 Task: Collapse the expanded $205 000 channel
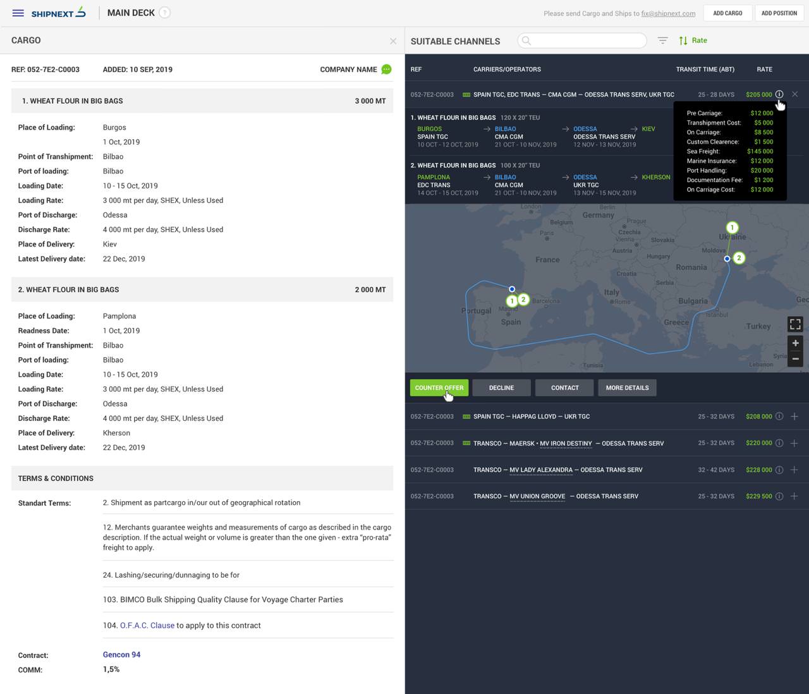click(x=794, y=94)
